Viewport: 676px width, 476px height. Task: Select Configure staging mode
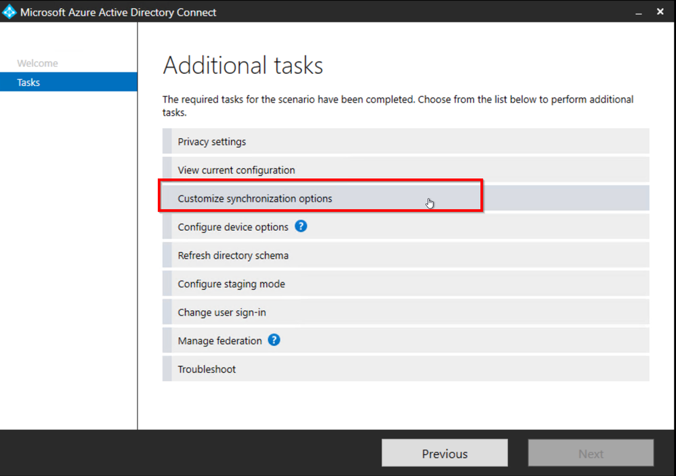point(231,284)
